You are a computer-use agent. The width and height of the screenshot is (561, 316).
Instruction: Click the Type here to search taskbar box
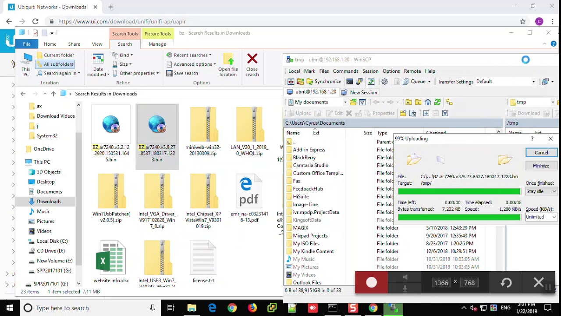[x=90, y=308]
